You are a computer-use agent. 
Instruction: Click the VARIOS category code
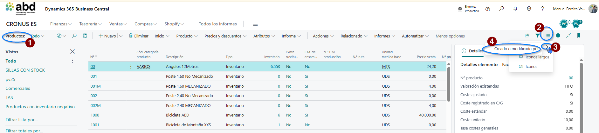click(143, 66)
